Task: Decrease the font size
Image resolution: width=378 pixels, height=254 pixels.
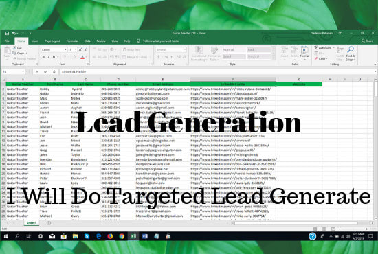Action: pos(86,50)
